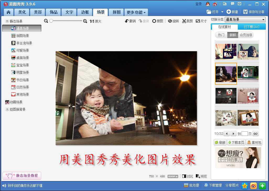Go to next materials page arrow

233,134
